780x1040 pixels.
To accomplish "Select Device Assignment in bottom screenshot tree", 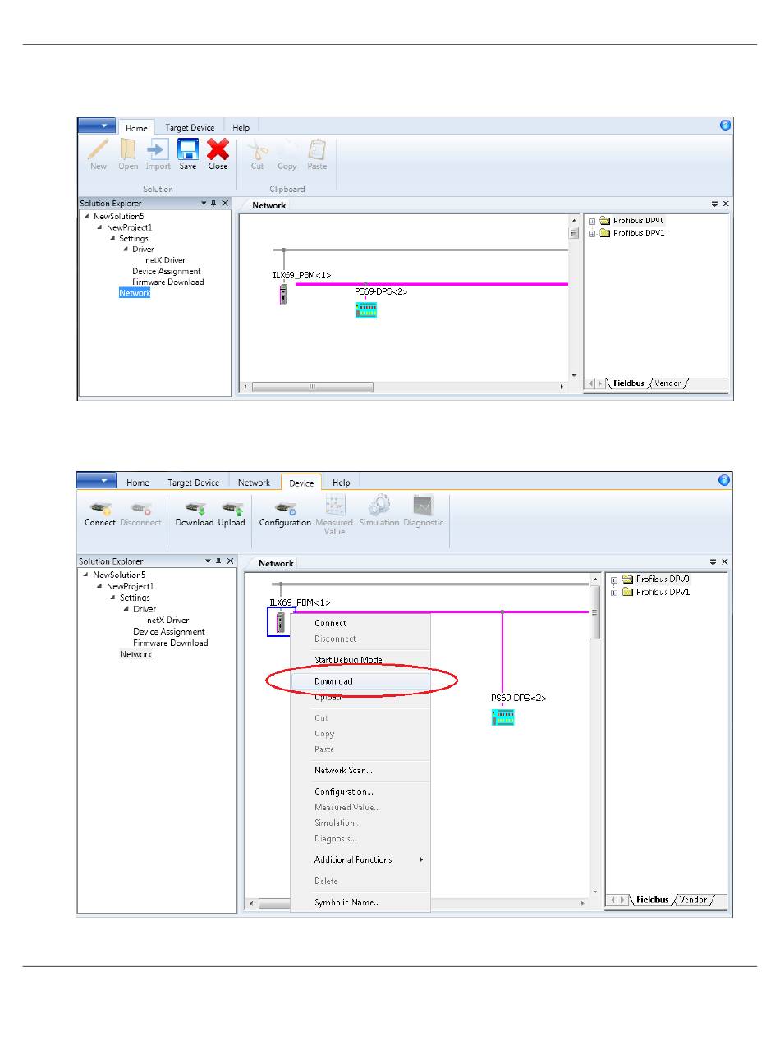I will 169,632.
